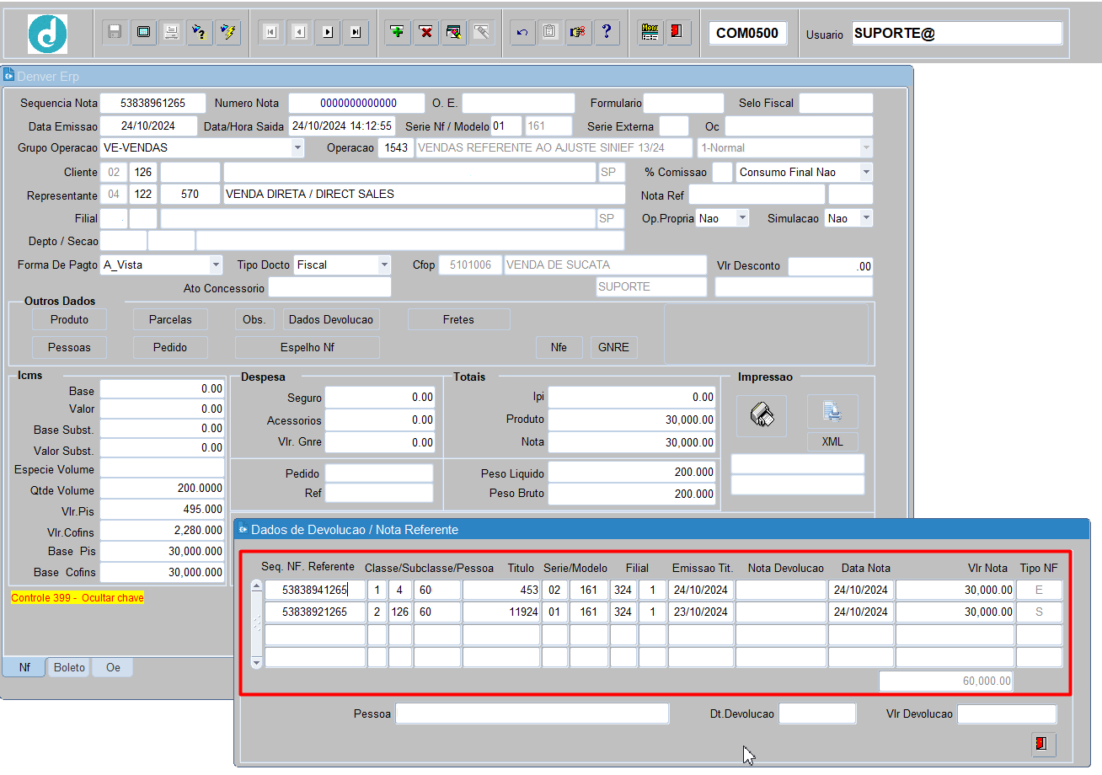Click the Pedido button in Outros Dados
The height and width of the screenshot is (775, 1102).
[x=170, y=347]
